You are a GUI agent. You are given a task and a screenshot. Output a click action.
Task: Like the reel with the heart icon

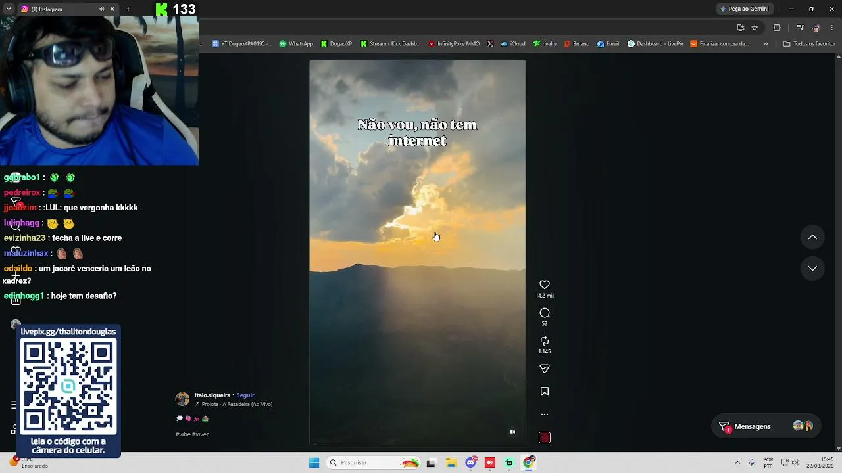(x=545, y=284)
